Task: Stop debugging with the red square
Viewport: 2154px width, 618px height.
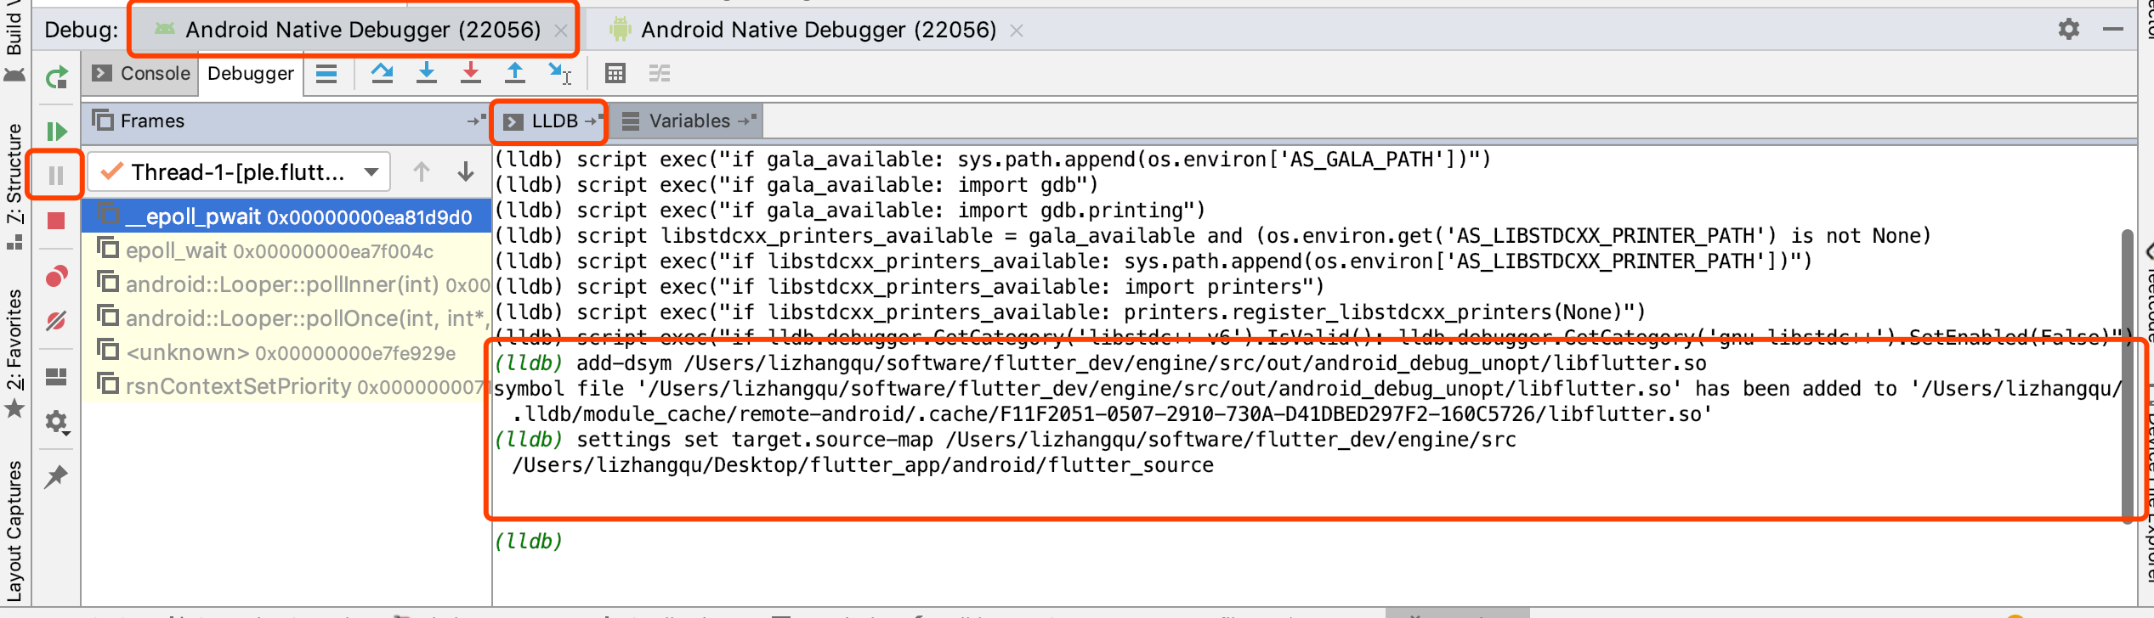Action: (56, 221)
